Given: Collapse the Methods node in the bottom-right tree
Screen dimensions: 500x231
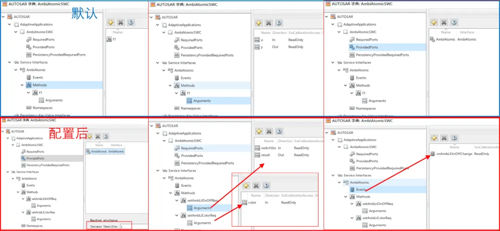Looking at the screenshot, I should (x=346, y=197).
